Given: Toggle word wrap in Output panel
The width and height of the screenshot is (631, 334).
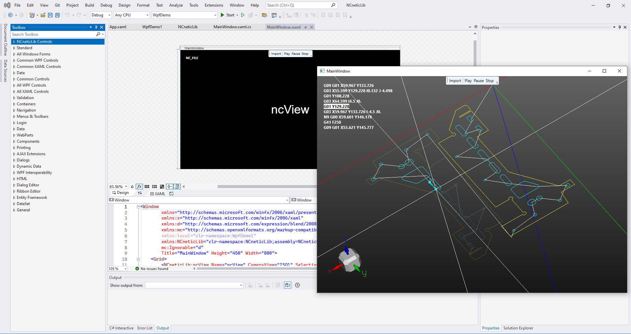Looking at the screenshot, I should [x=288, y=285].
